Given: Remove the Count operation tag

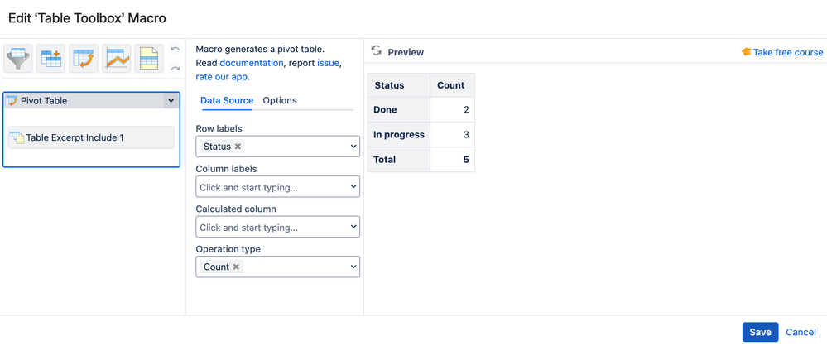Looking at the screenshot, I should (236, 267).
